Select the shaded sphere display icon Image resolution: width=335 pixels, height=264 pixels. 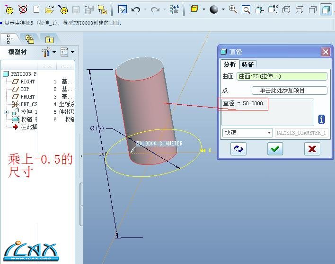pos(214,9)
